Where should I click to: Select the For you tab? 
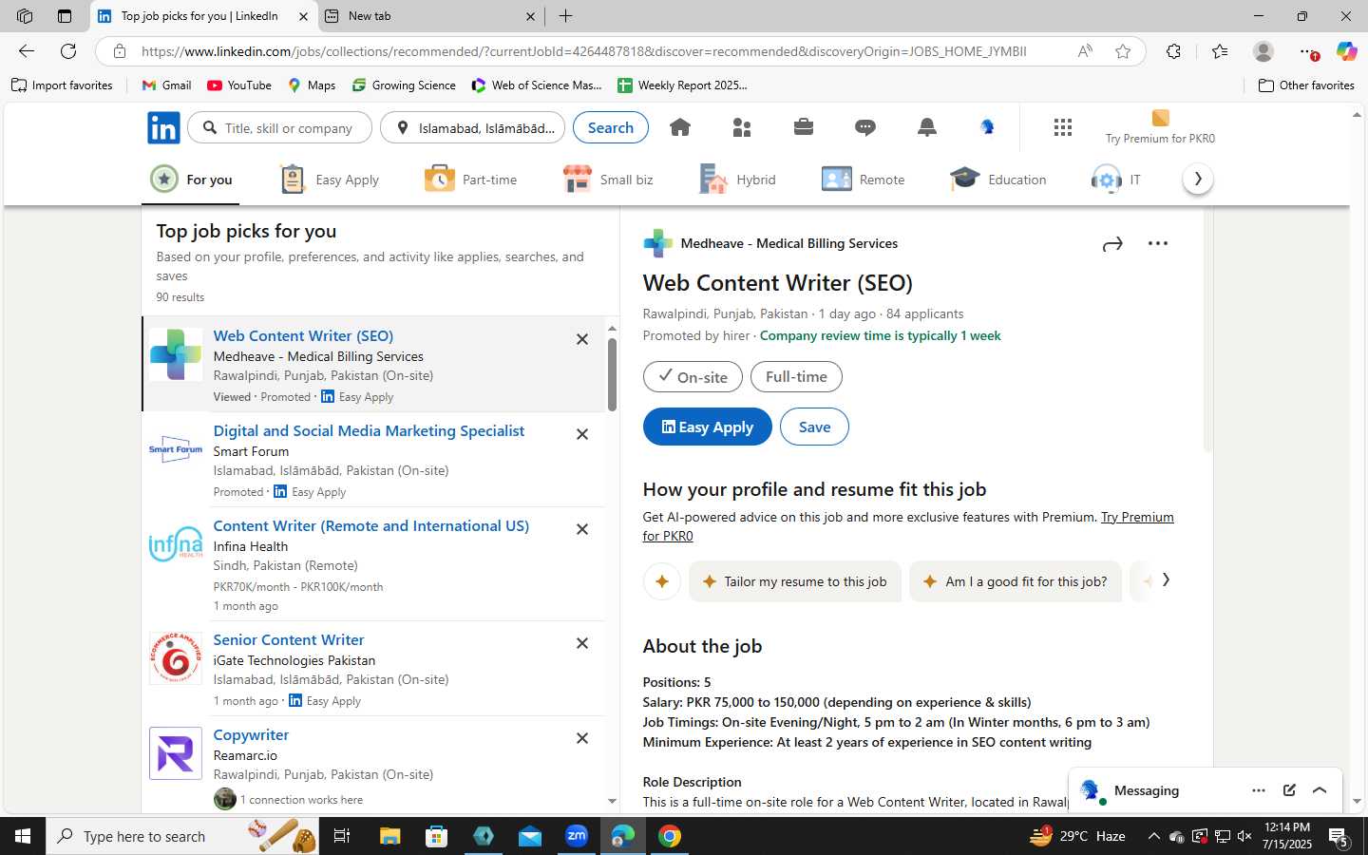[x=191, y=180]
